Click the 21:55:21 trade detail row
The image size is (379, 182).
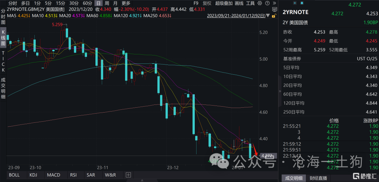(x=330, y=126)
